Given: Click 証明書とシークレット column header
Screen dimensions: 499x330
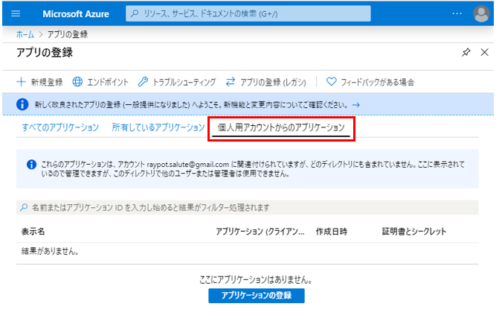Looking at the screenshot, I should click(414, 232).
